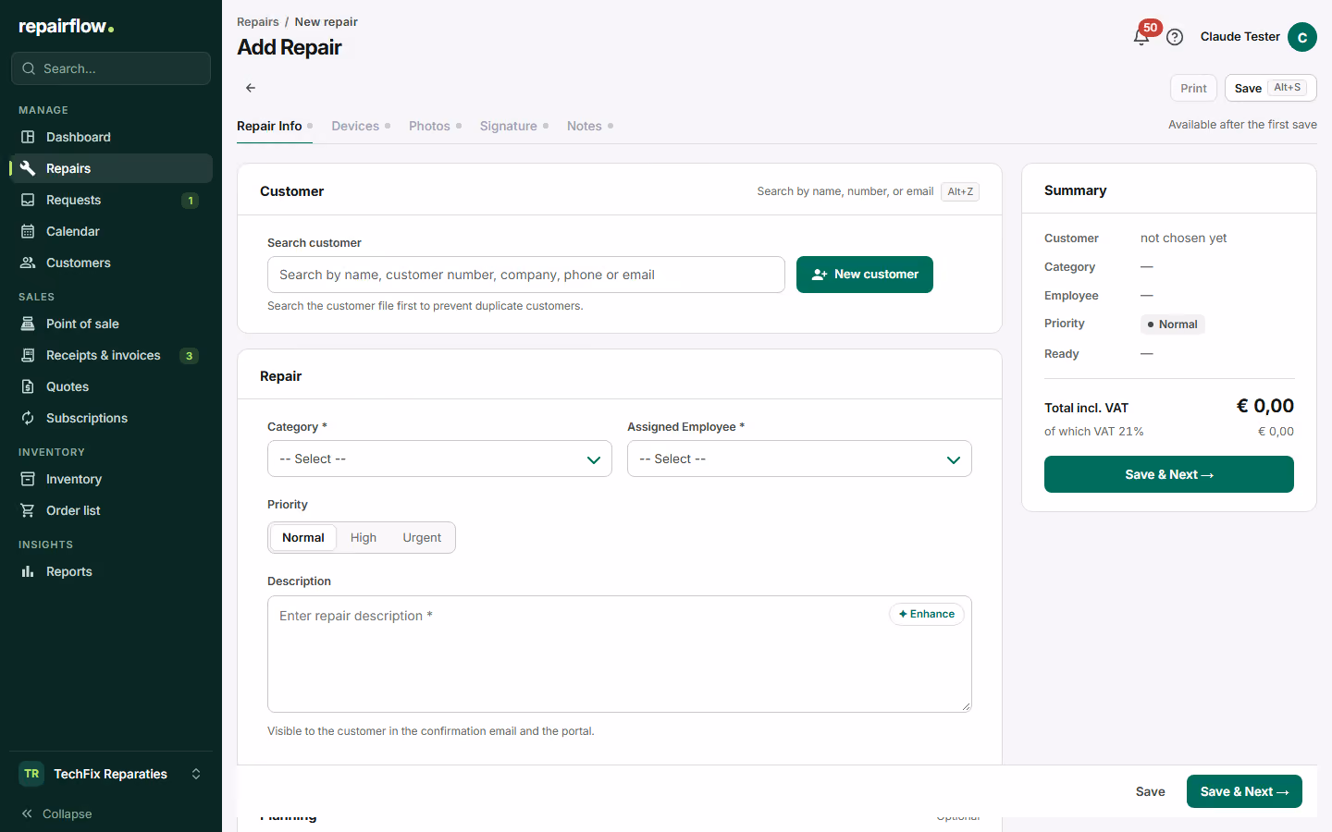Image resolution: width=1332 pixels, height=832 pixels.
Task: Click the Receipts count badge '3'
Action: 189,356
